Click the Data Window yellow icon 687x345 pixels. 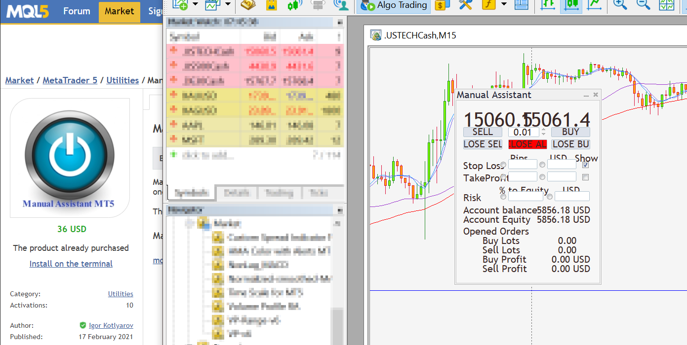272,5
